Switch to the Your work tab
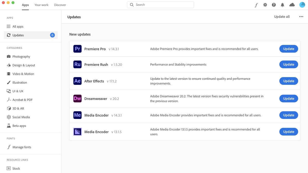Screen dimensions: 308x173 (41, 5)
